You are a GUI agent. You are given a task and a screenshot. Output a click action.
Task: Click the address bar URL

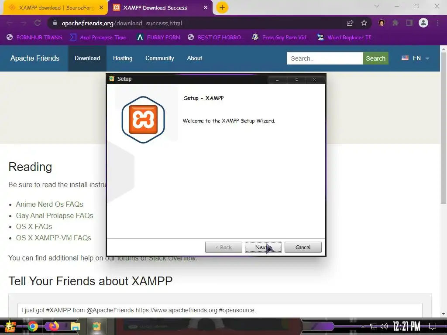click(122, 24)
